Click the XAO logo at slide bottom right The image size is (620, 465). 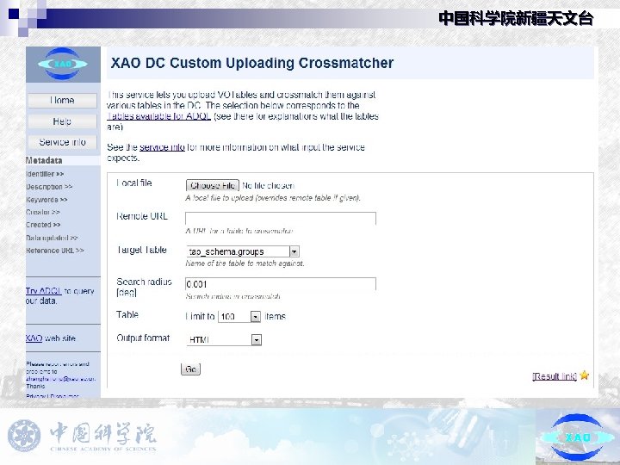click(577, 437)
